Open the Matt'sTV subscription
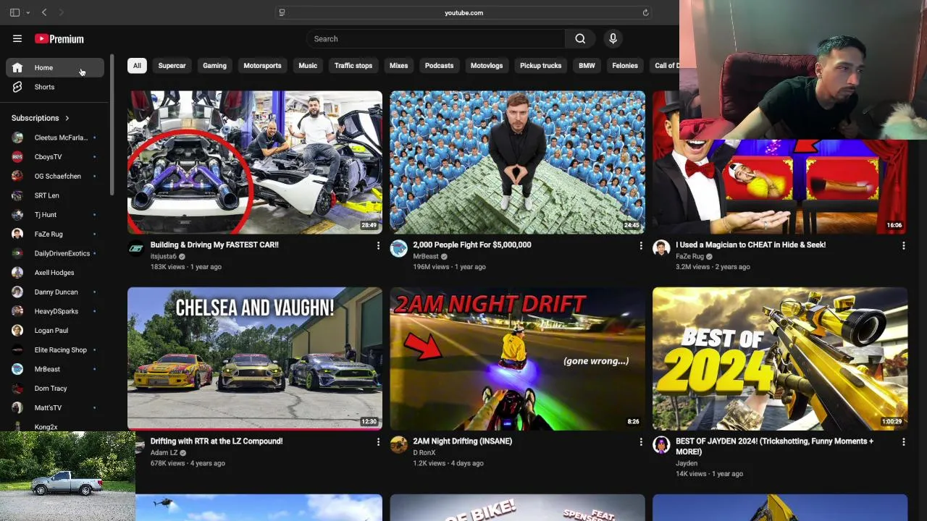Screen dimensions: 927x521 pos(55,407)
